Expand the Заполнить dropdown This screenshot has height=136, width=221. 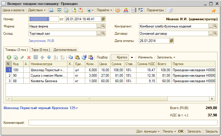pos(166,57)
